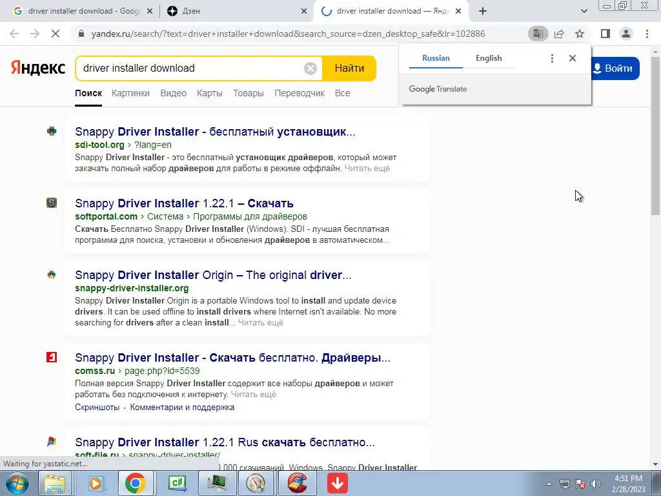Click the padlock site info icon

click(81, 34)
